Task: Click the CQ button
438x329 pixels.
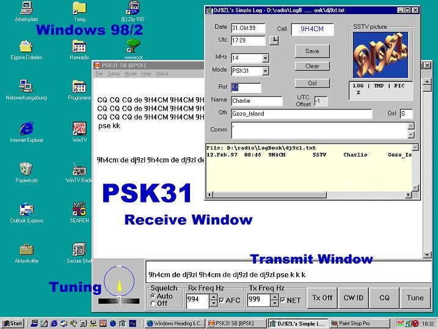Action: [384, 298]
